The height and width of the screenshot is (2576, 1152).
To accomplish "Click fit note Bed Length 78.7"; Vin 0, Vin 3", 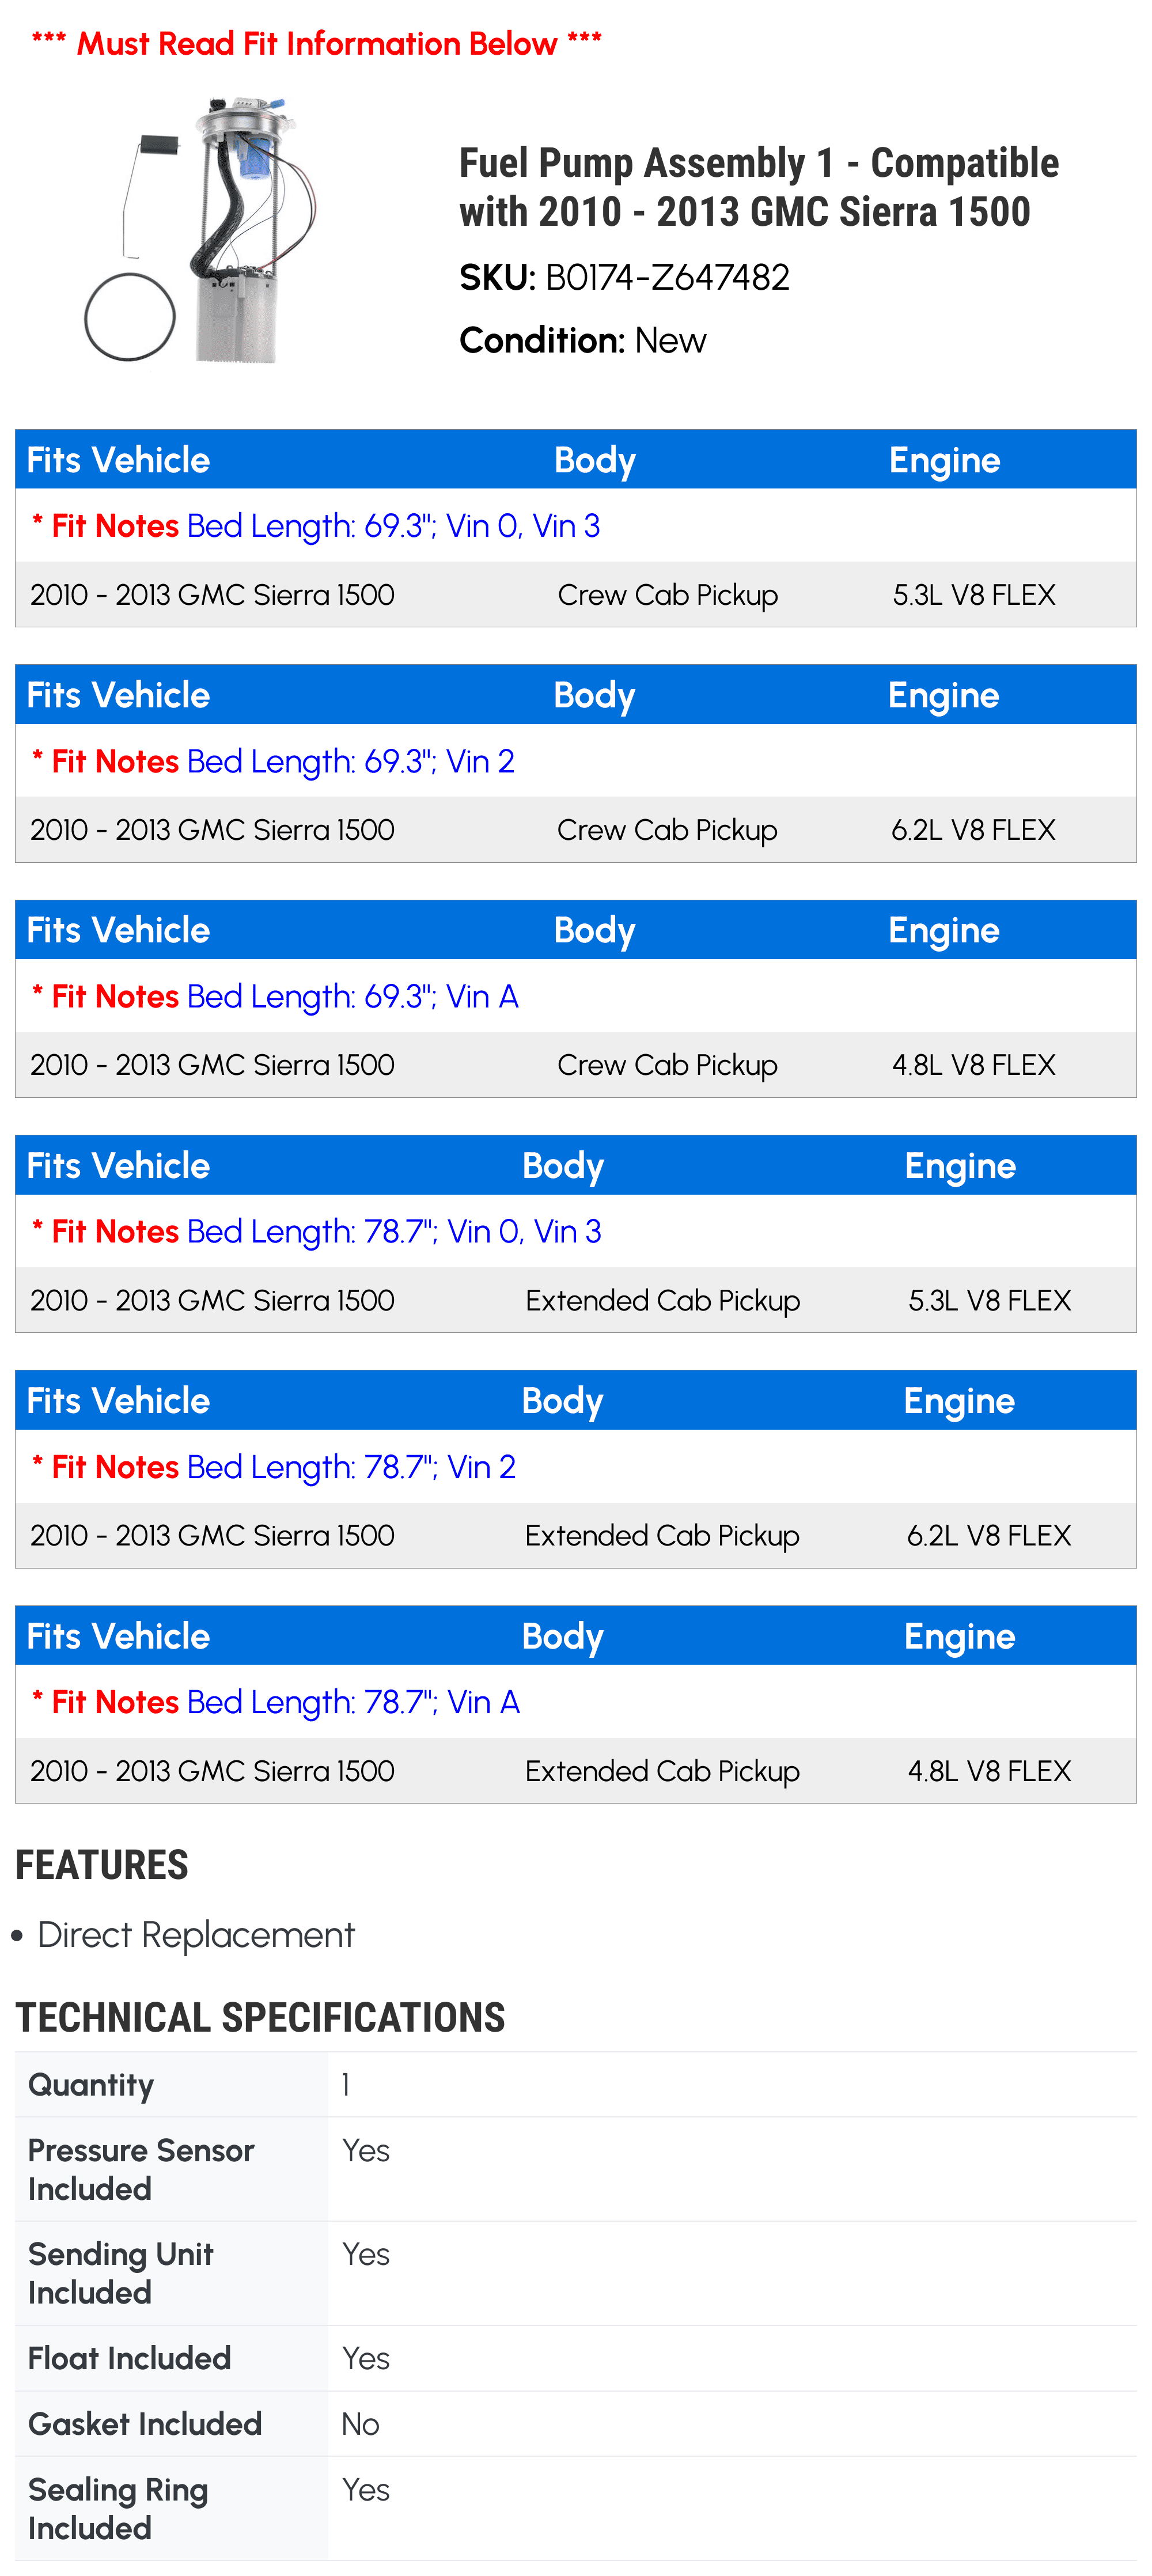I will pos(394,1232).
